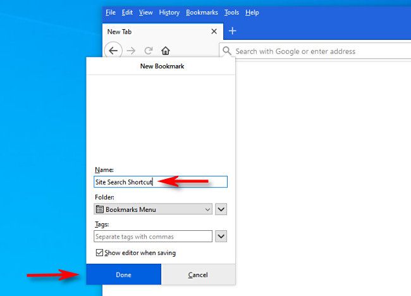Click the Tags input field

point(153,236)
